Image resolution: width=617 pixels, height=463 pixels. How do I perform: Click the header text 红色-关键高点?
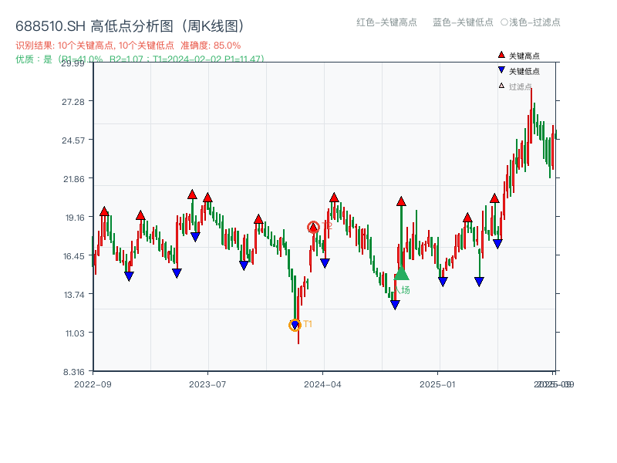(x=386, y=22)
